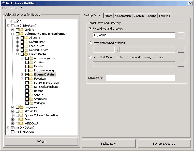Screen dimensions: 194x151
Task: Switch to the Logging tab
Action: coord(152,16)
